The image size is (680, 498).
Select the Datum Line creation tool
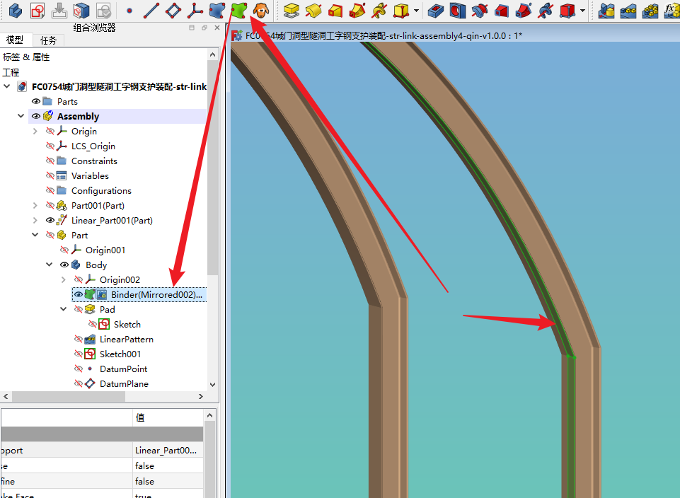[x=151, y=11]
